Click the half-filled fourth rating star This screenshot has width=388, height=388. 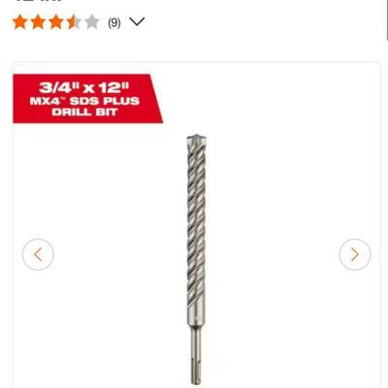[x=75, y=22]
